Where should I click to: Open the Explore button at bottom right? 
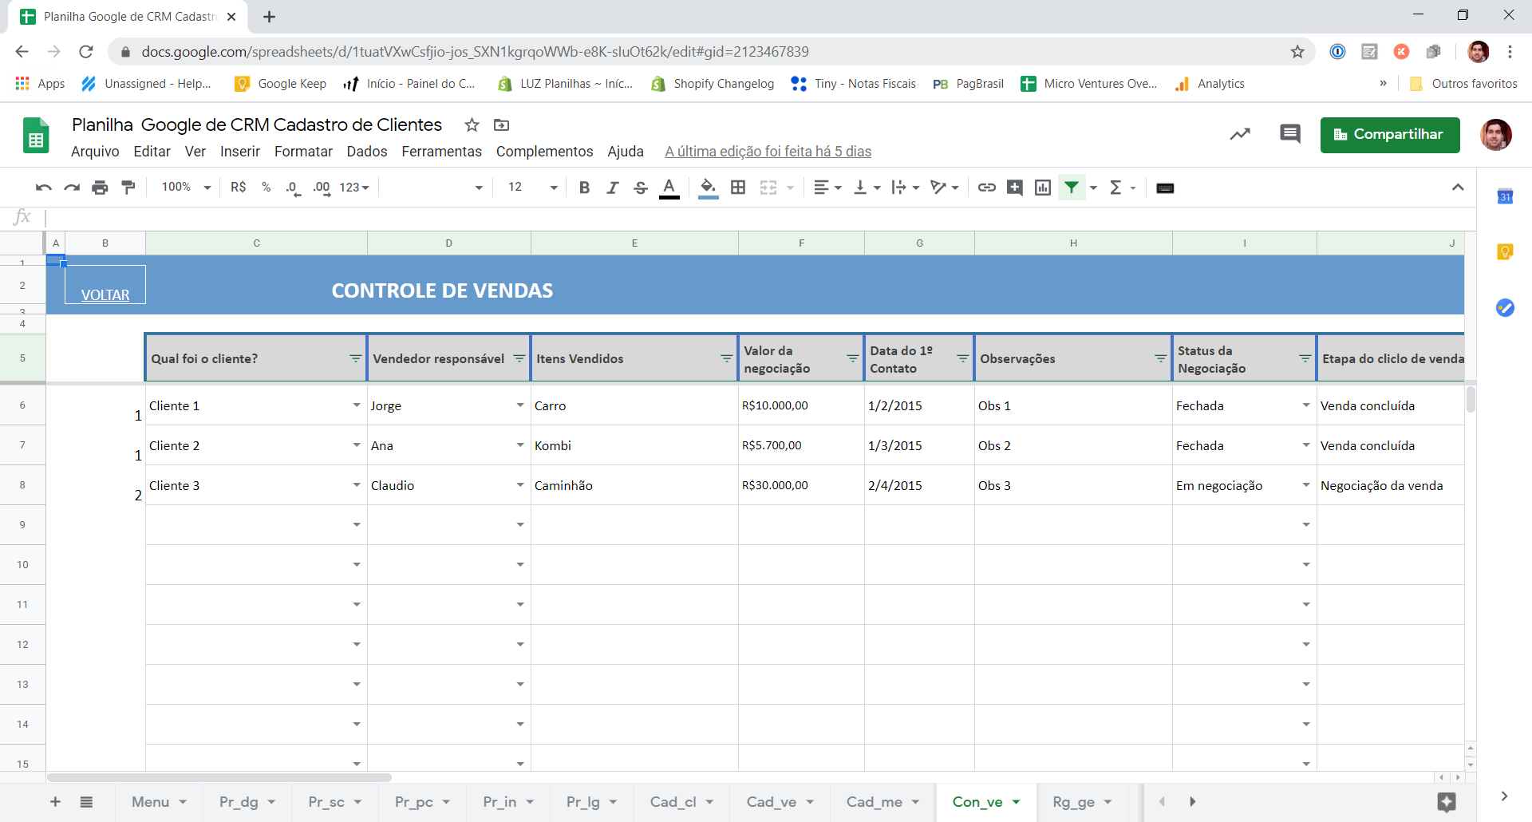click(1447, 802)
